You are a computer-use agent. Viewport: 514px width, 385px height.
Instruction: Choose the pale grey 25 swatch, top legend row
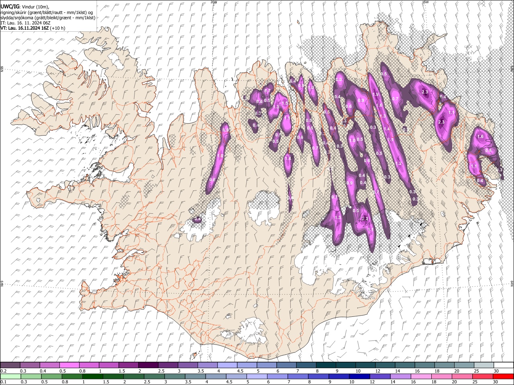coord(483,365)
